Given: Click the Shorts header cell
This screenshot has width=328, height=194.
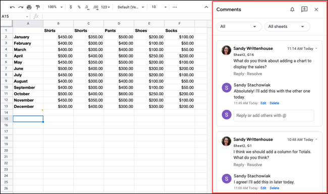Looking at the screenshot, I should tap(89, 31).
